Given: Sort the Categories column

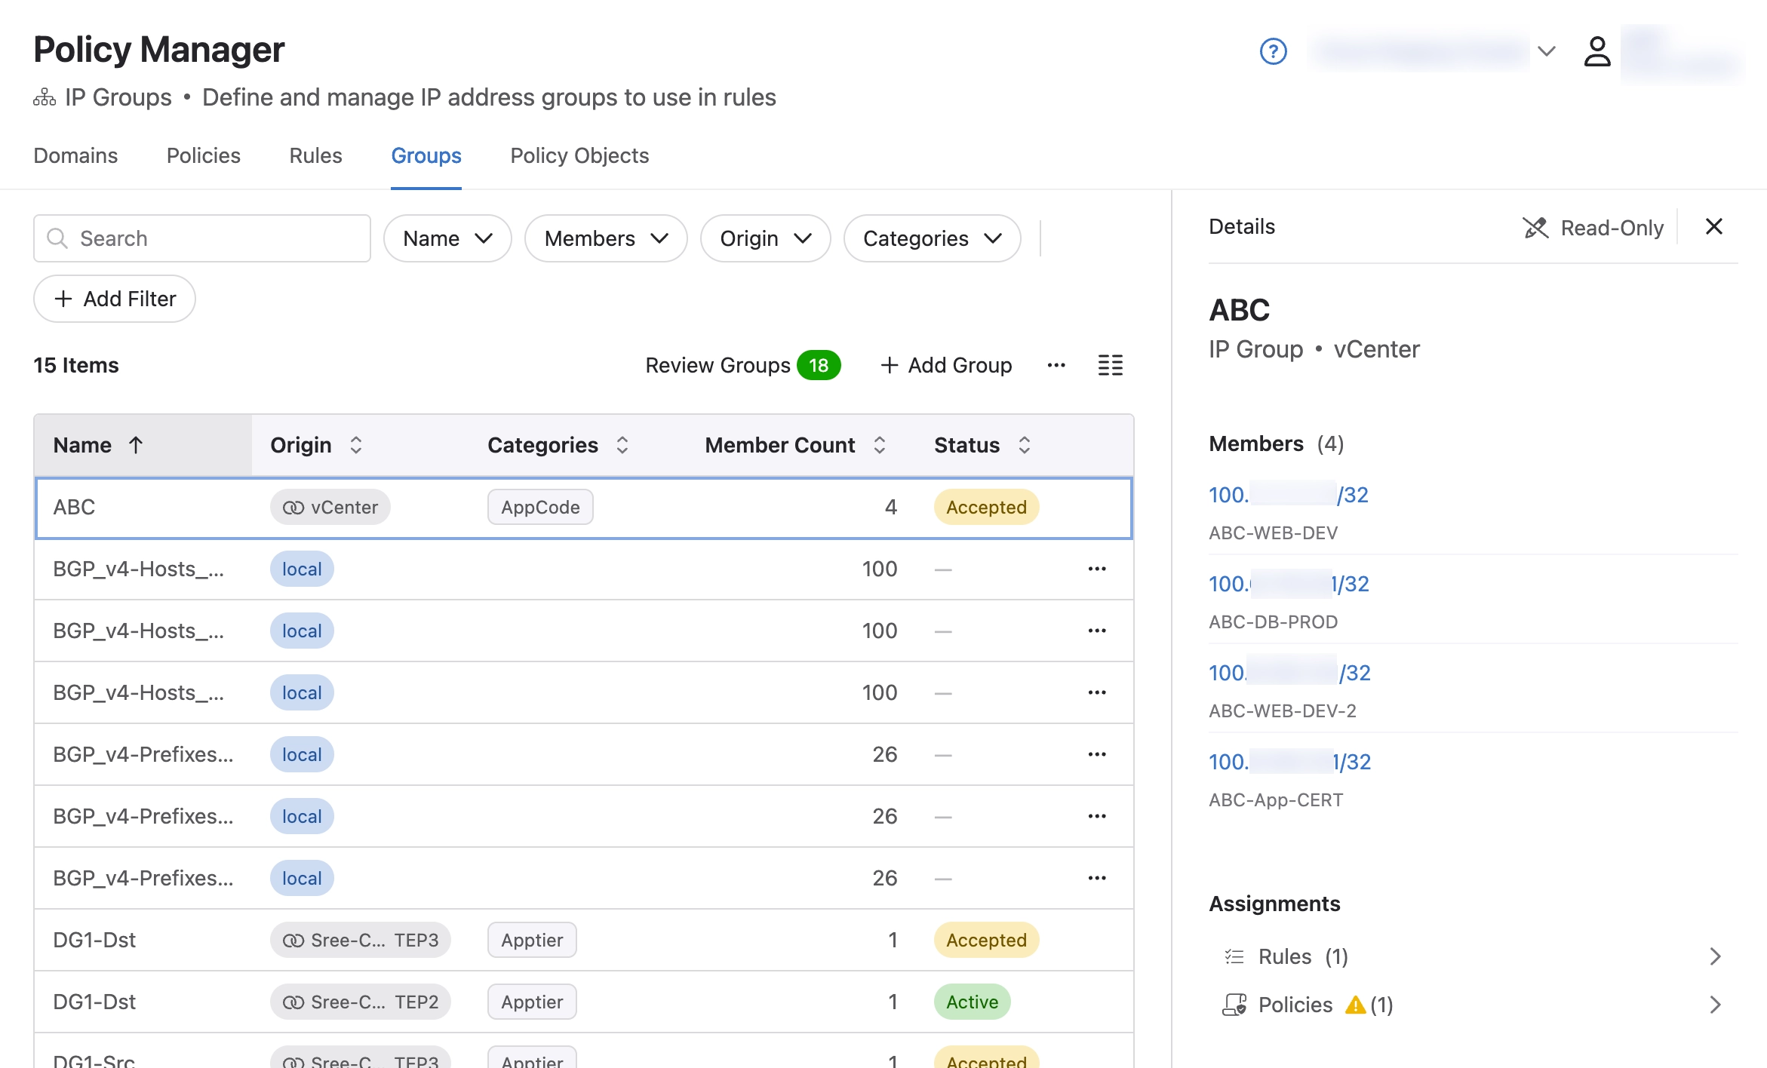Looking at the screenshot, I should [x=622, y=445].
